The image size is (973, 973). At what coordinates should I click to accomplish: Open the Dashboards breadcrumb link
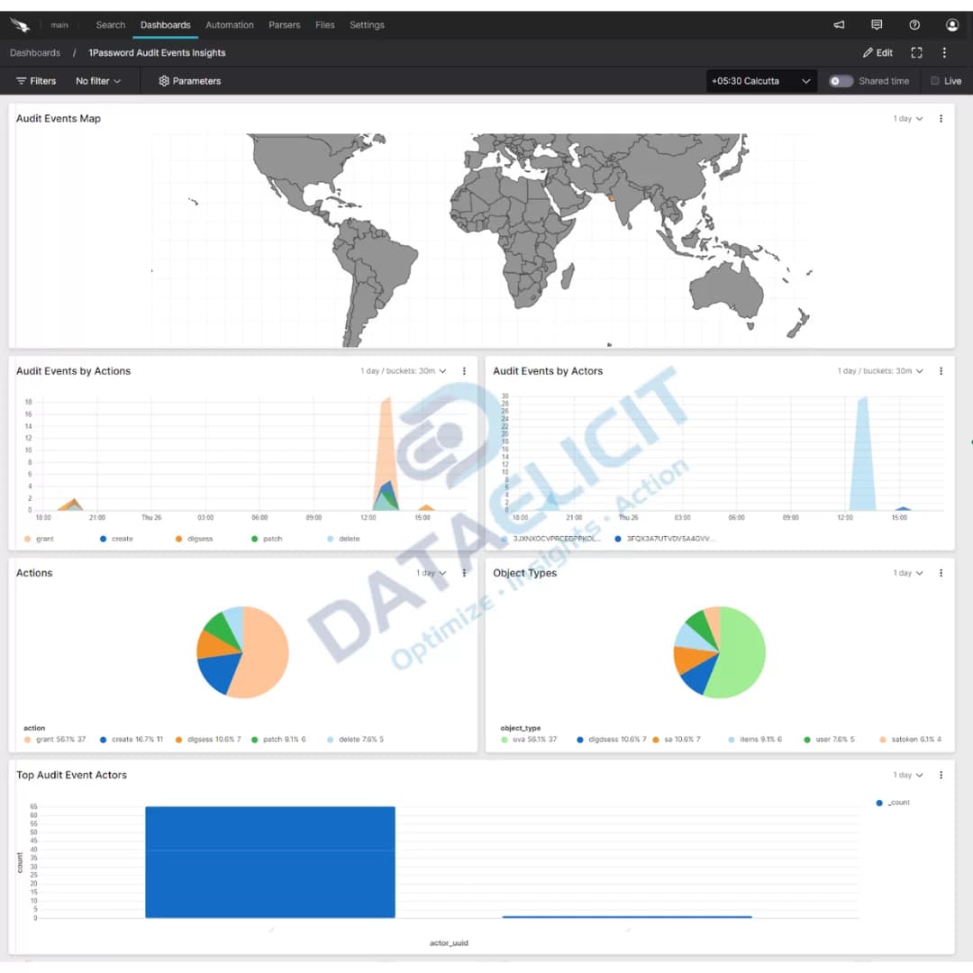point(34,52)
